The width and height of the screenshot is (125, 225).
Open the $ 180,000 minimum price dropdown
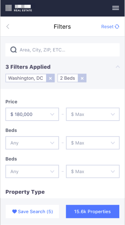(32, 114)
